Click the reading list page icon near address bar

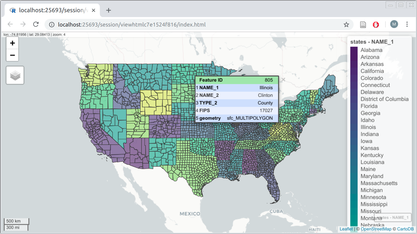pos(363,24)
